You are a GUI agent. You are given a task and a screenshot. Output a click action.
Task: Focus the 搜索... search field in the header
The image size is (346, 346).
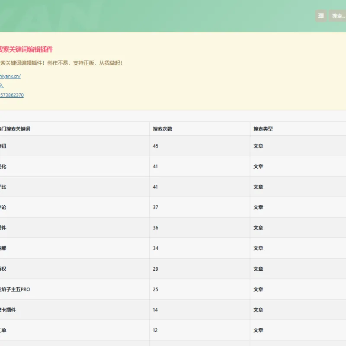click(x=337, y=16)
